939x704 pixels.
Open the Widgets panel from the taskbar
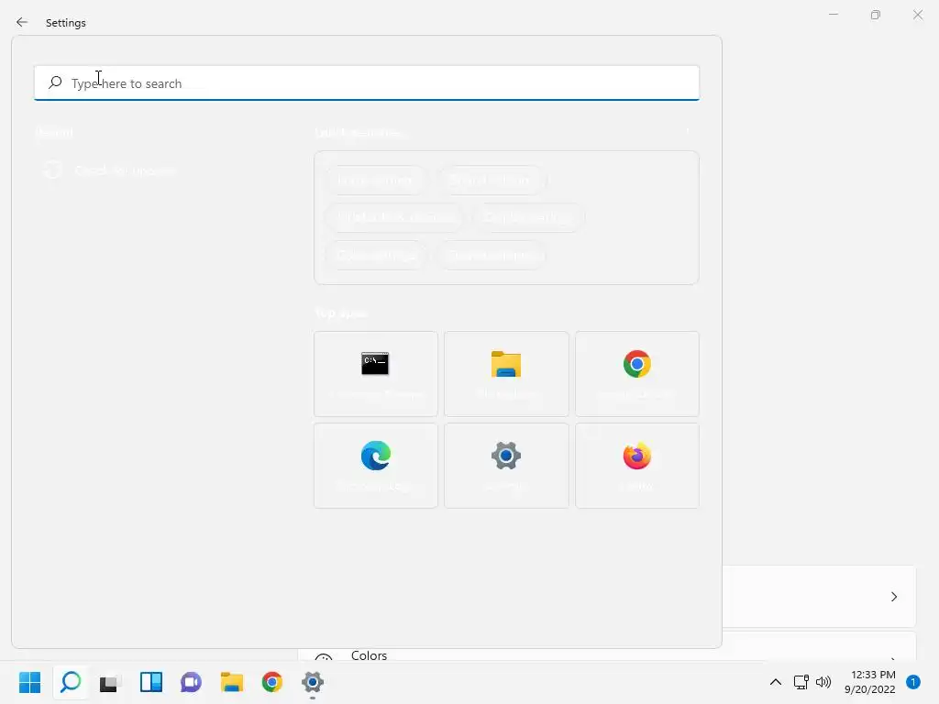click(x=151, y=682)
